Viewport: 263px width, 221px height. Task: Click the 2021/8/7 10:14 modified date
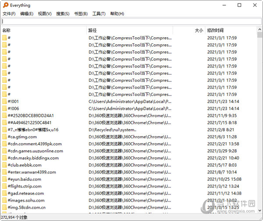222,172
